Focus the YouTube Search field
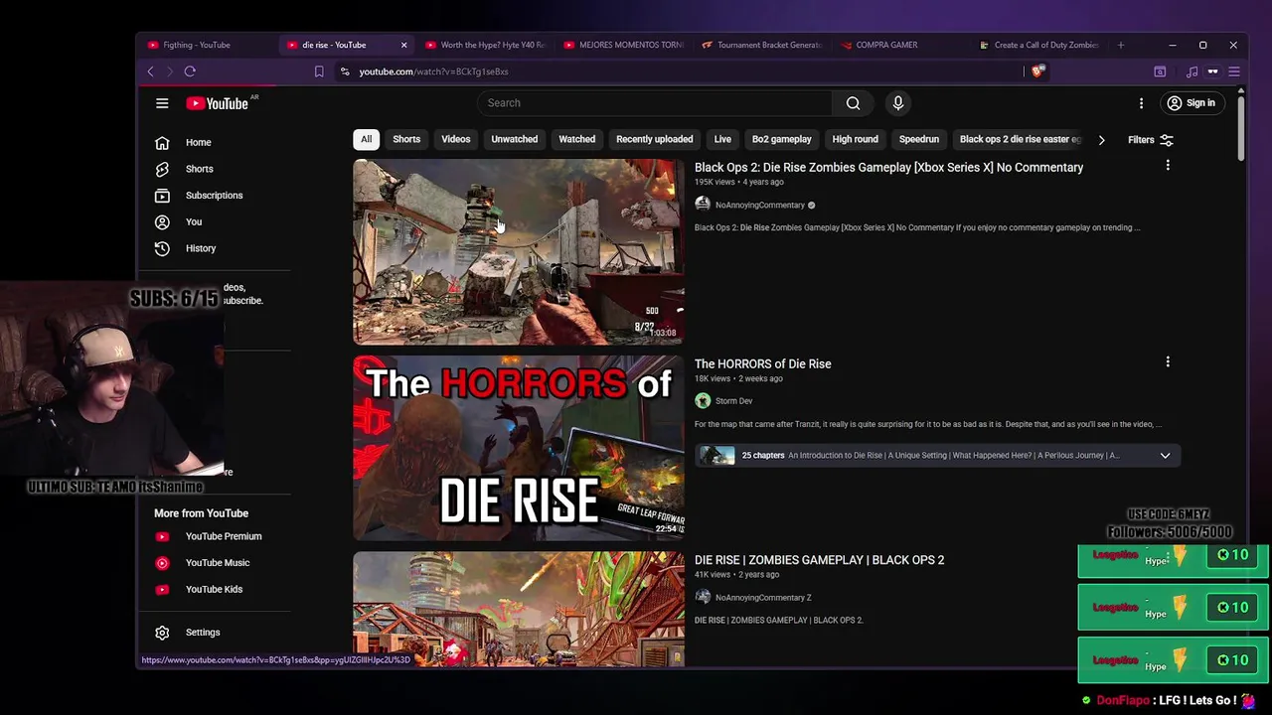1272x715 pixels. (x=654, y=103)
